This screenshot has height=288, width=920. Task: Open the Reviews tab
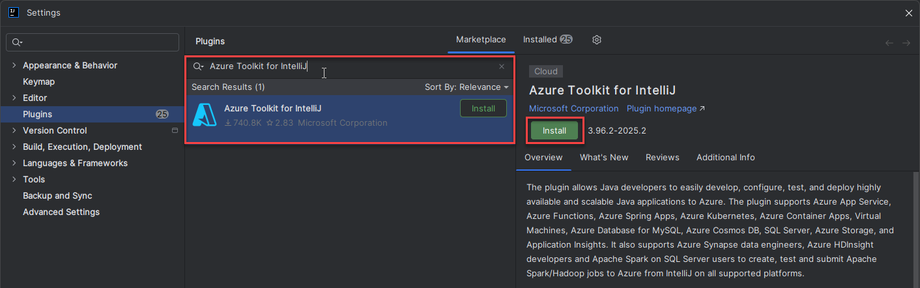(x=662, y=157)
